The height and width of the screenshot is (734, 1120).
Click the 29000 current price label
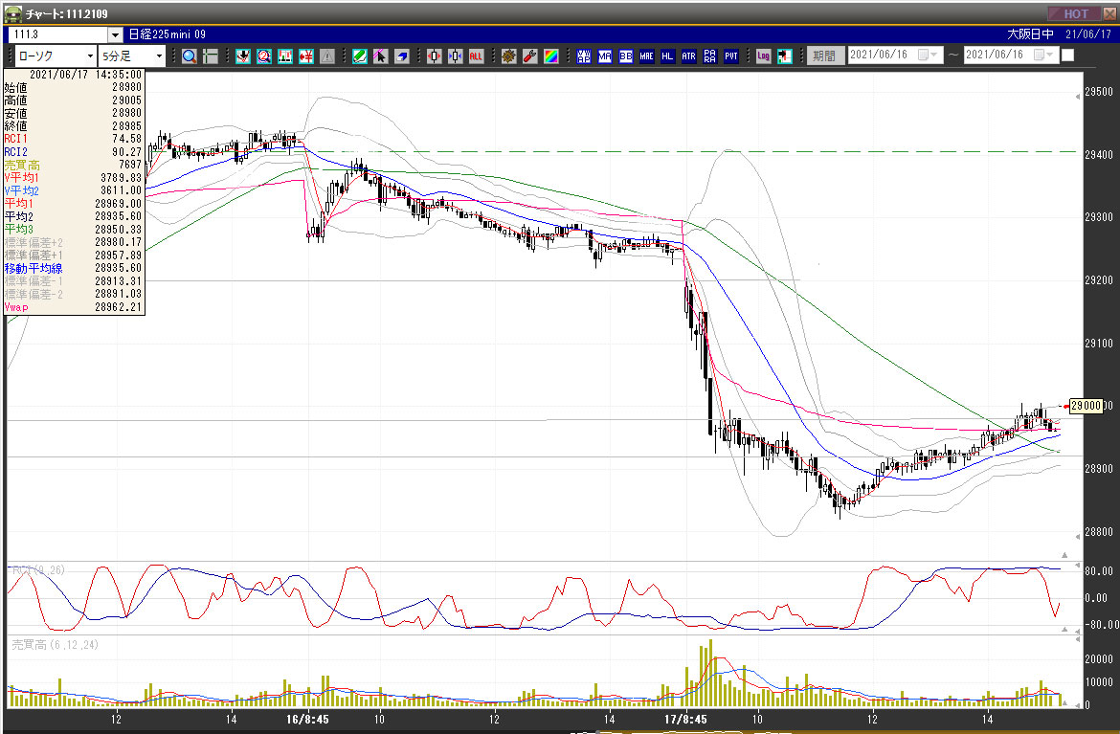[1086, 406]
